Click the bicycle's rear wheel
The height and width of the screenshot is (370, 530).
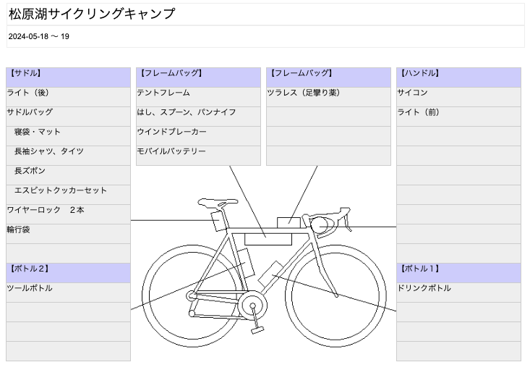click(x=191, y=295)
